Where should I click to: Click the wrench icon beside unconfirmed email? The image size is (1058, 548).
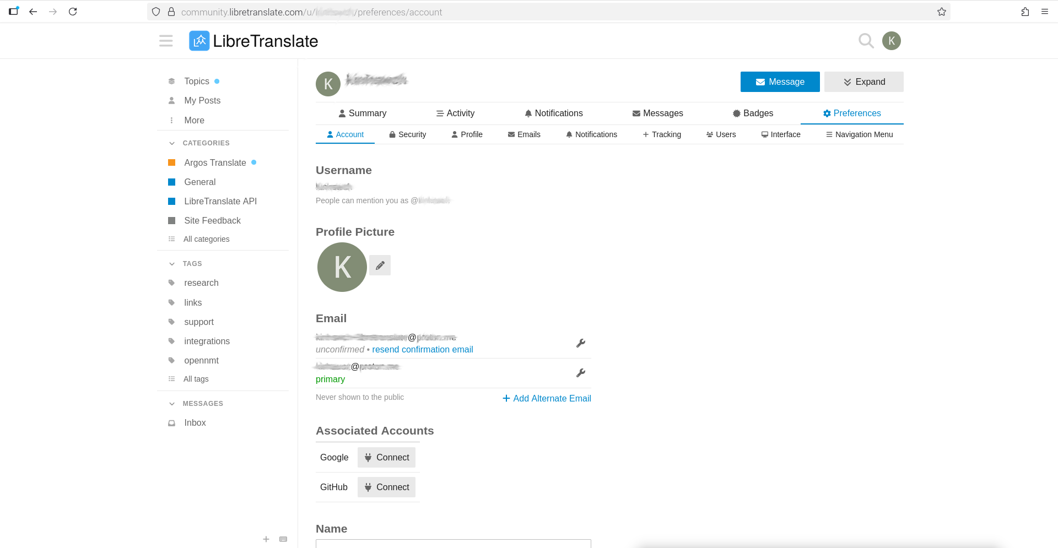580,343
